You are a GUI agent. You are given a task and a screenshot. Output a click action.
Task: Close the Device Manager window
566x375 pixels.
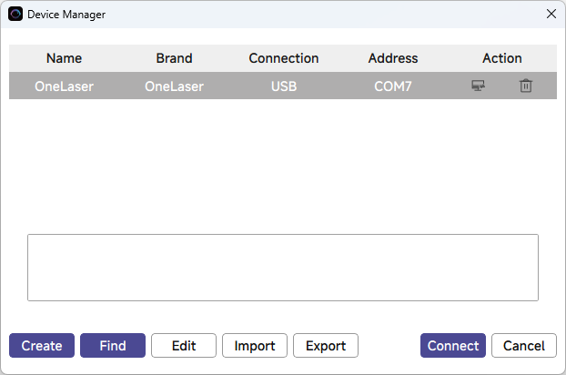pyautogui.click(x=550, y=14)
